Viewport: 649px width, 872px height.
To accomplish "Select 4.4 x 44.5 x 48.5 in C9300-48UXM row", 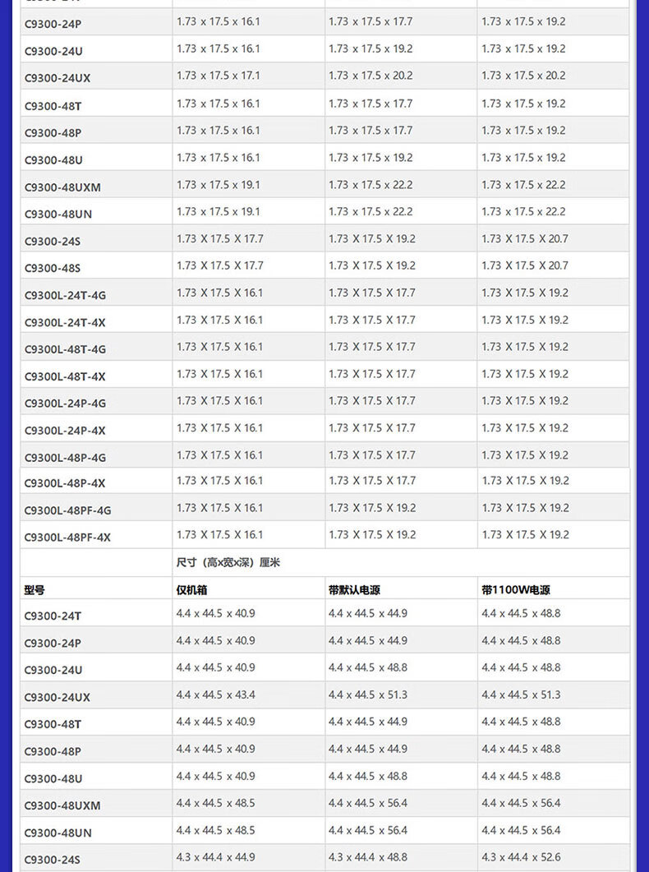I will pyautogui.click(x=215, y=803).
